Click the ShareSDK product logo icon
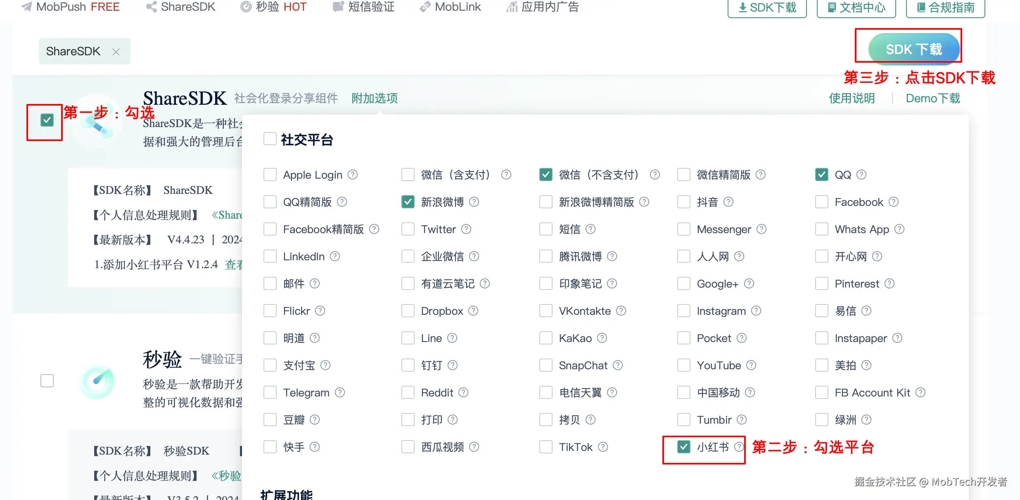The width and height of the screenshot is (1020, 500). [97, 121]
